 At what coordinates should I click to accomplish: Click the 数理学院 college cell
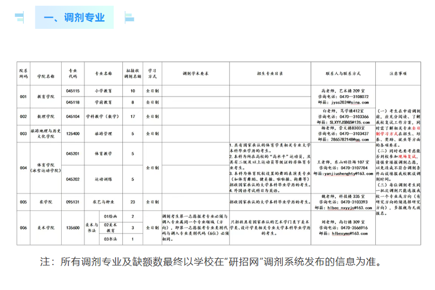coord(46,117)
